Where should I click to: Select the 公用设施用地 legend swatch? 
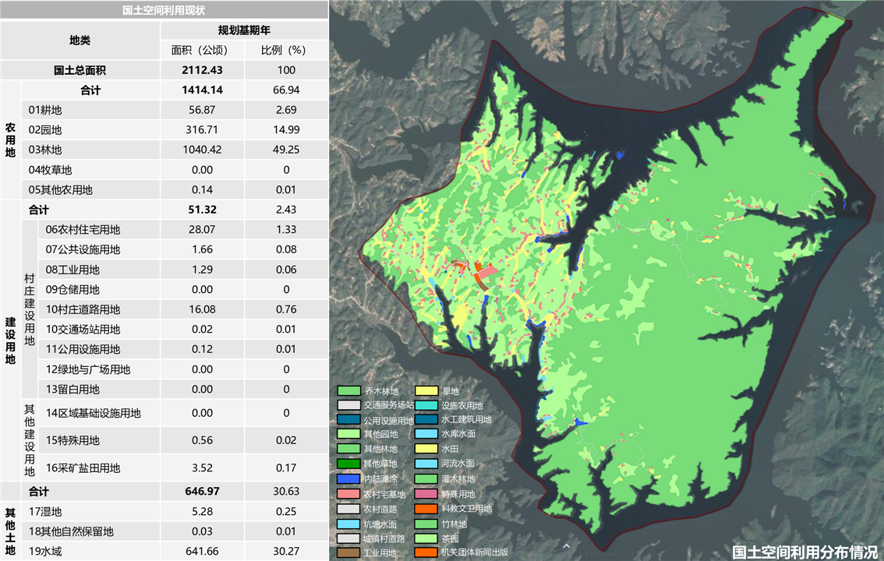348,420
